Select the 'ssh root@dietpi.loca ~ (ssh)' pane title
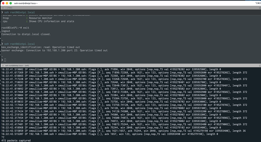 (17, 66)
